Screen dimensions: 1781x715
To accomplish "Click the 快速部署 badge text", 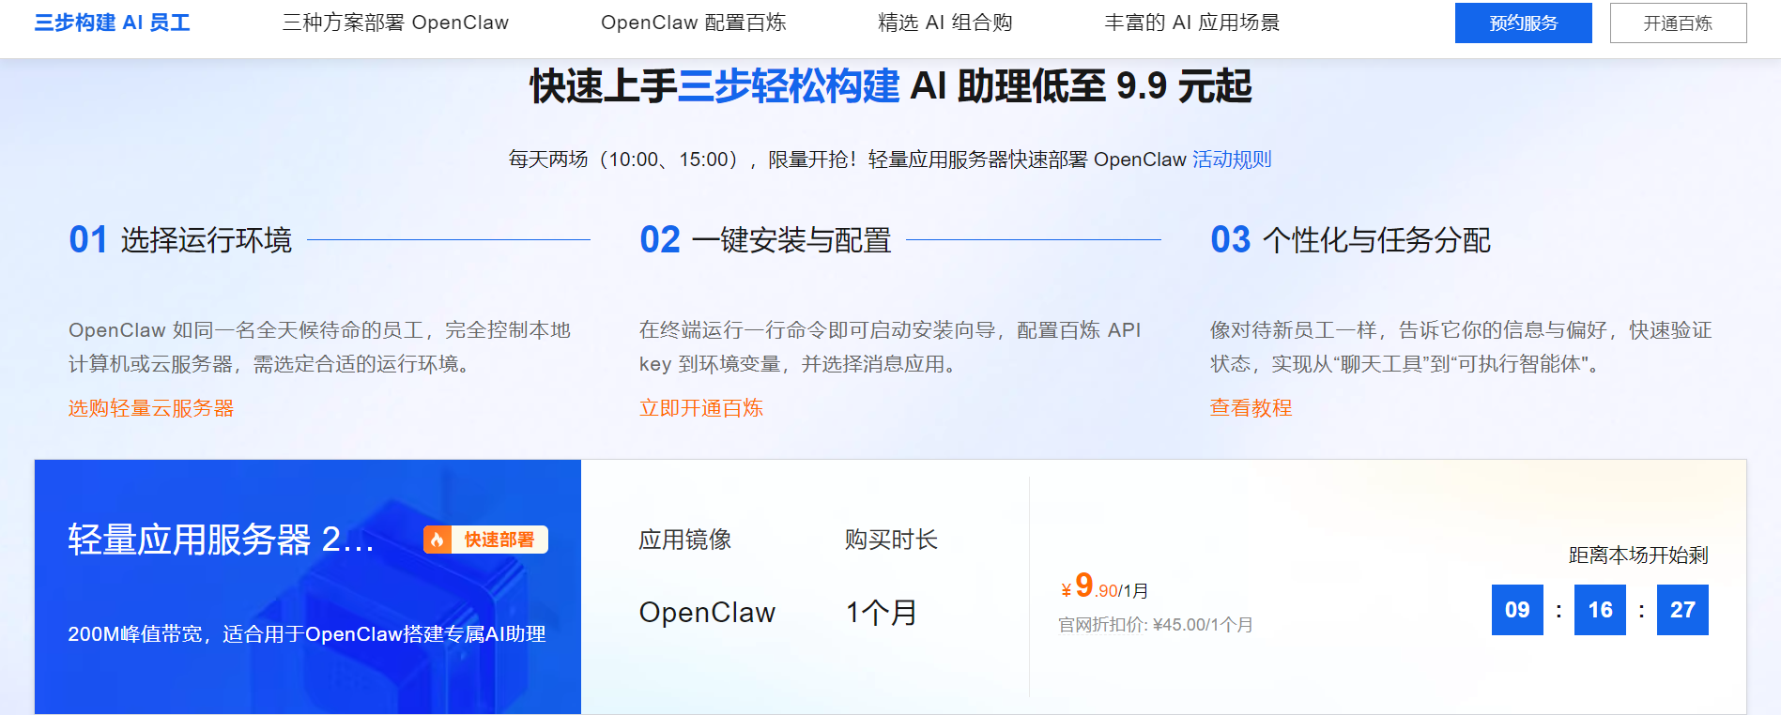I will (x=499, y=540).
